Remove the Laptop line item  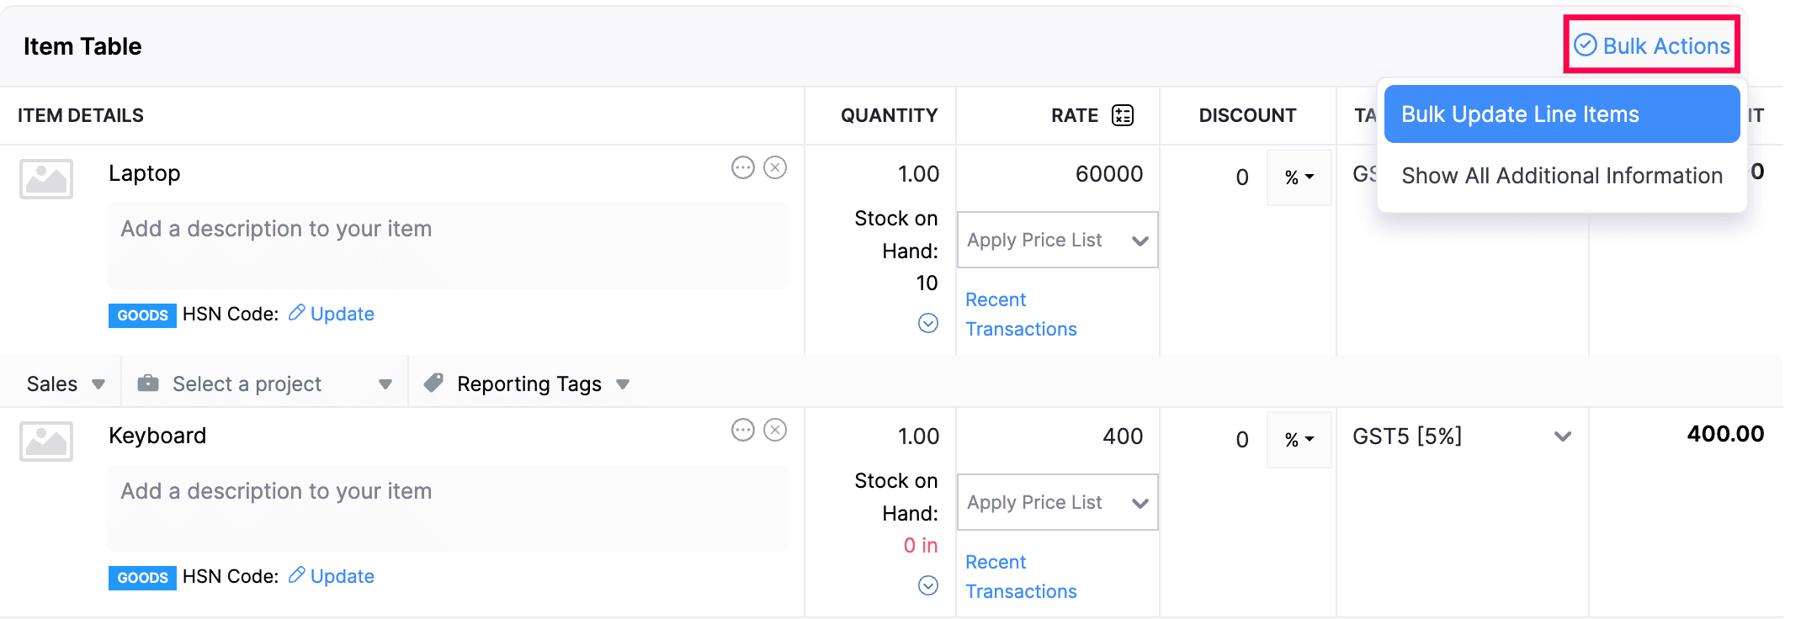pos(775,168)
